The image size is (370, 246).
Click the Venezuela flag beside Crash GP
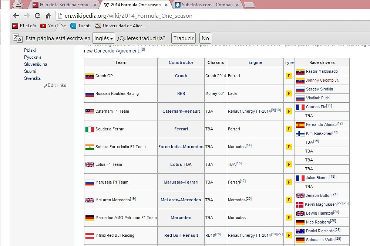90,76
